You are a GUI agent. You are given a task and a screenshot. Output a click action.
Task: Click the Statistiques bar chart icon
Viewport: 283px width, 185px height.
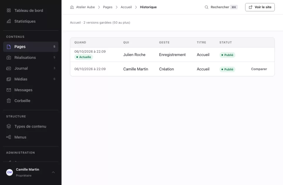coord(9,21)
